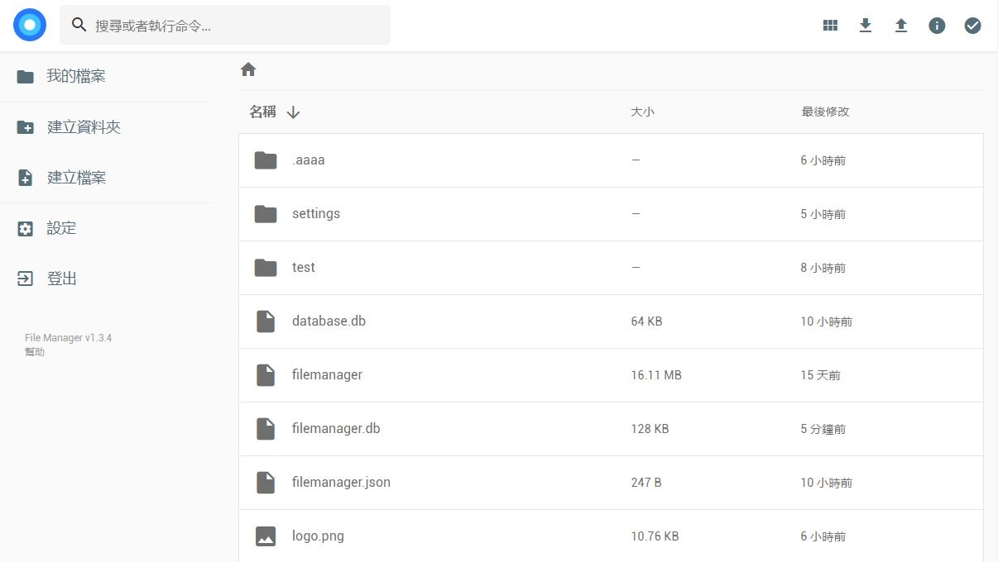This screenshot has width=998, height=562.
Task: Toggle sort direction arrow next to 名稱
Action: 293,112
